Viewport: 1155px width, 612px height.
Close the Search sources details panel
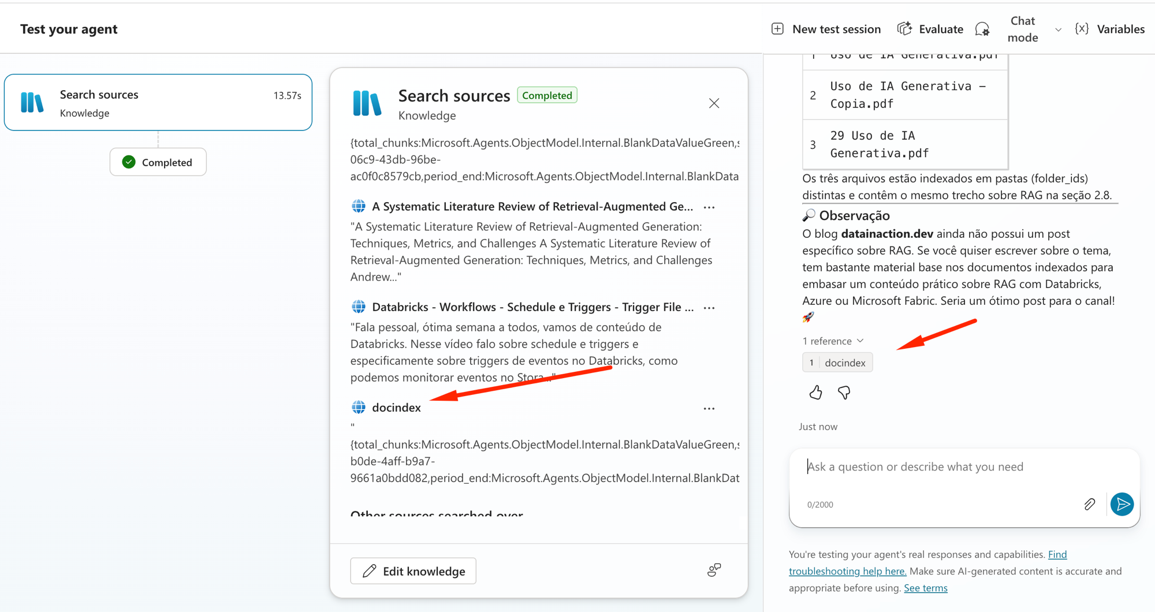pos(714,103)
